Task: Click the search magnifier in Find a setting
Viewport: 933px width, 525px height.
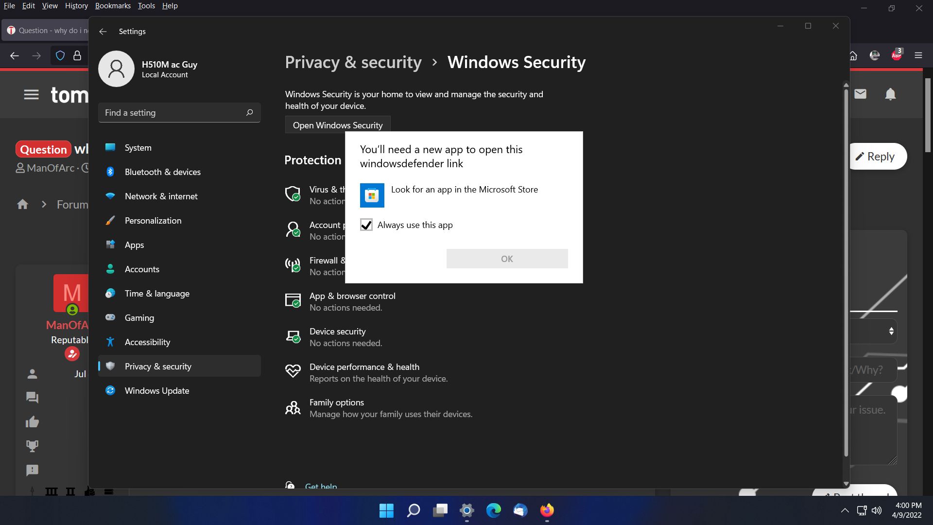Action: (x=249, y=112)
